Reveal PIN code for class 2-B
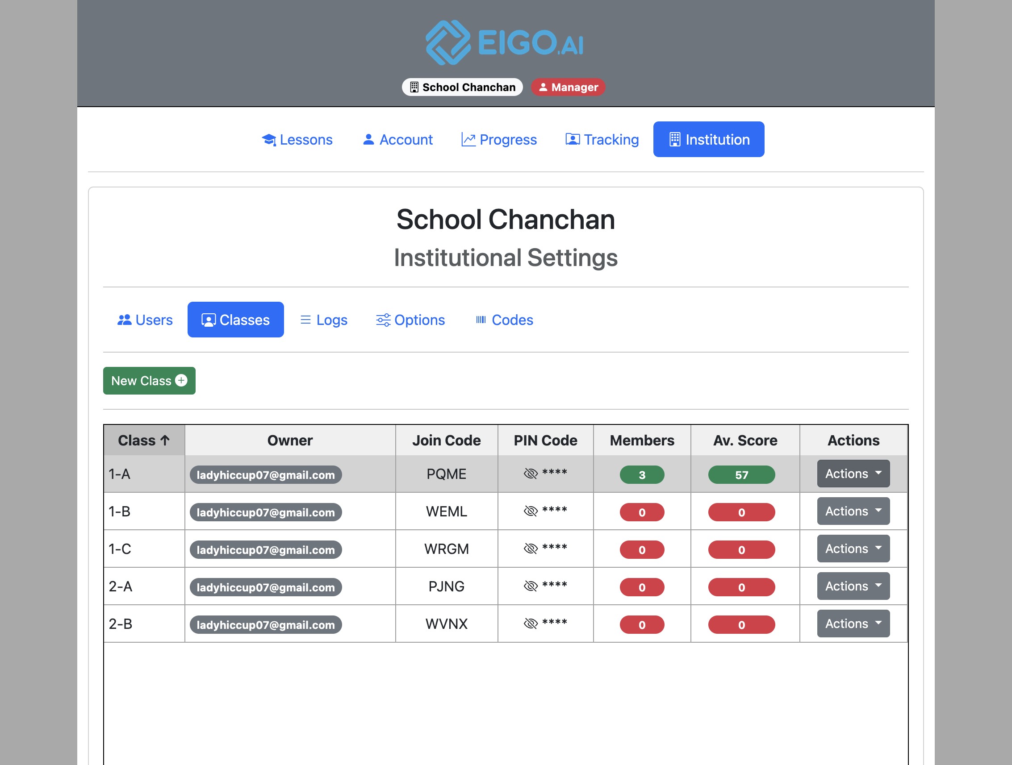The height and width of the screenshot is (765, 1012). pos(530,623)
